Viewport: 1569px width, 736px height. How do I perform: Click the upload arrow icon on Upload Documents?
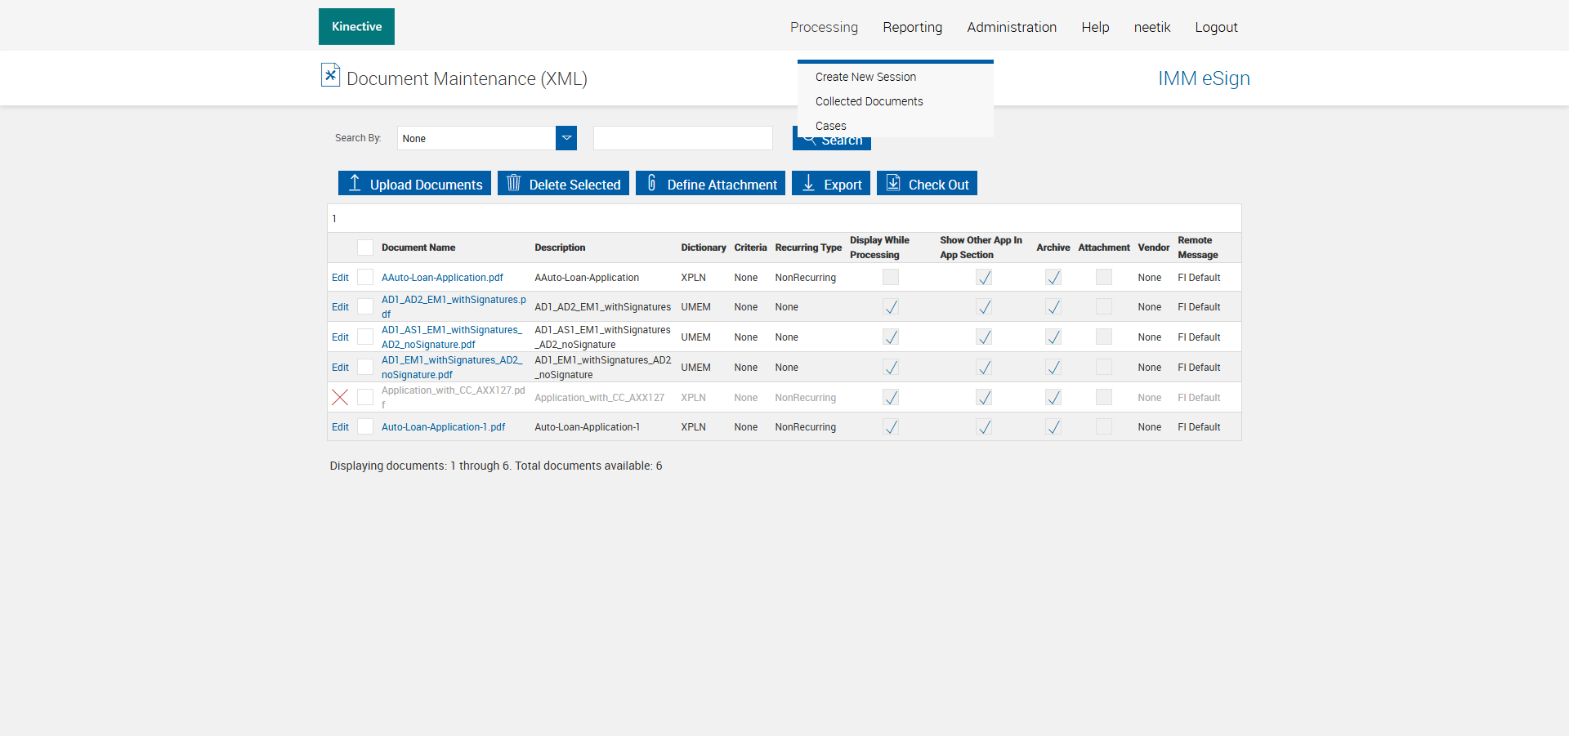coord(355,183)
